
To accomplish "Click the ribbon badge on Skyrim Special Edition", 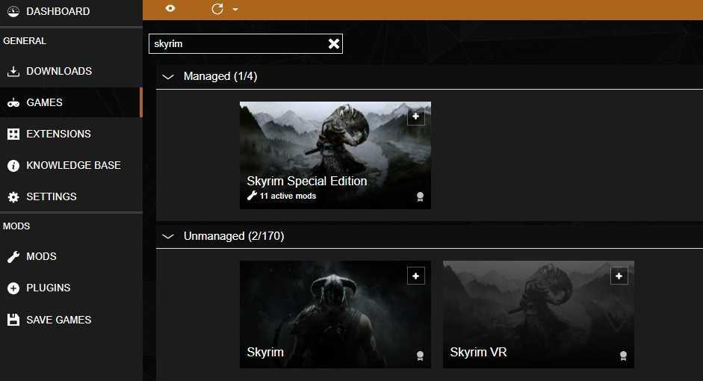I will [x=420, y=197].
